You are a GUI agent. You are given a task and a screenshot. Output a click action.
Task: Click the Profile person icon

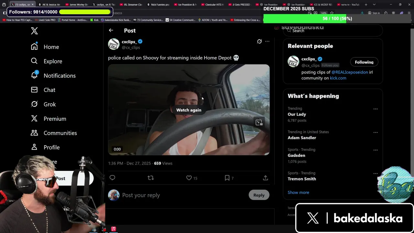(x=34, y=147)
